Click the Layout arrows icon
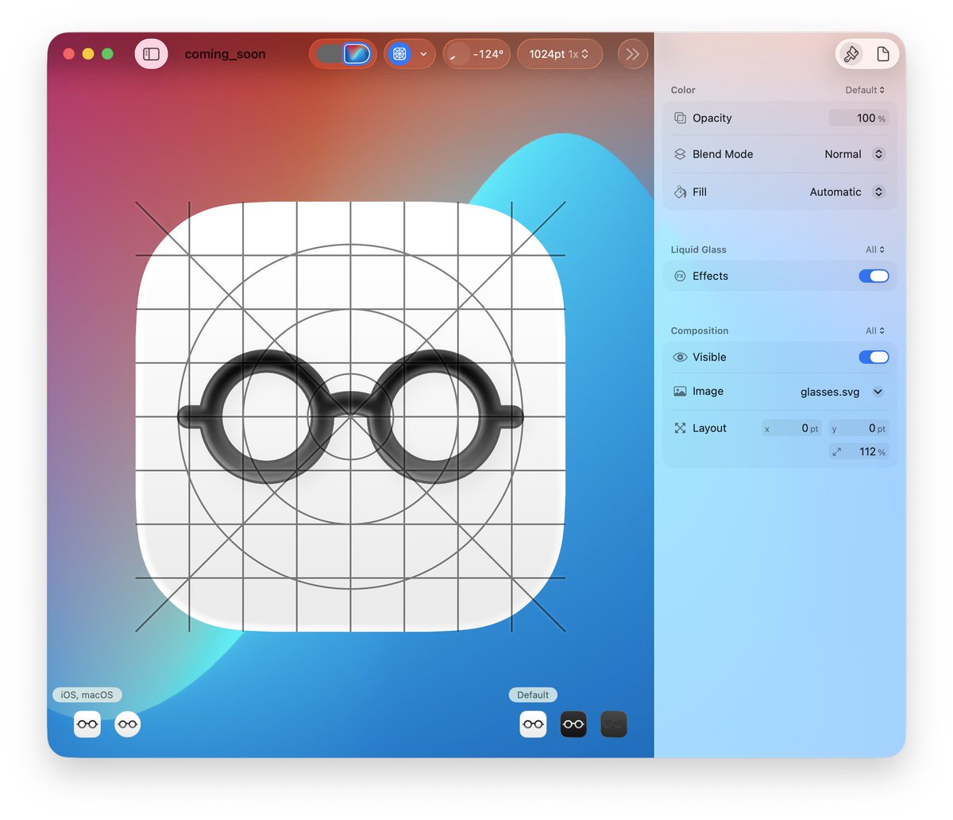953x820 pixels. [680, 427]
